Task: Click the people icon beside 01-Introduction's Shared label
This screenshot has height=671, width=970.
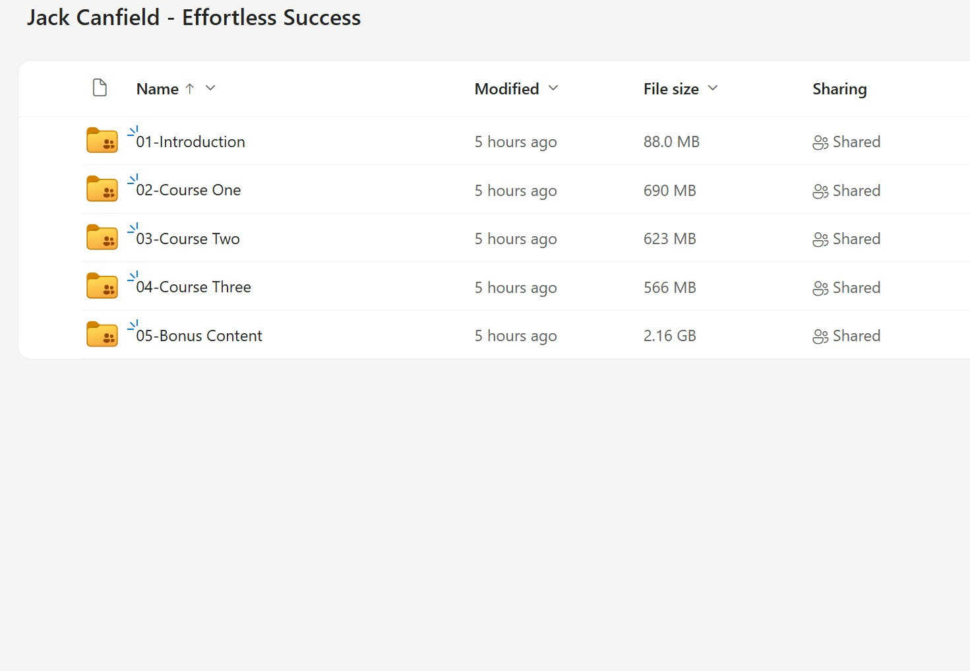Action: point(820,142)
